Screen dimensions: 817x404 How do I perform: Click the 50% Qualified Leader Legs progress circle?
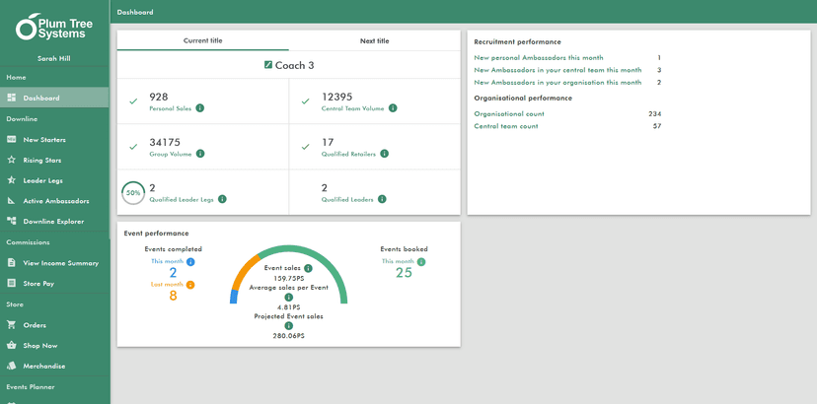tap(133, 192)
